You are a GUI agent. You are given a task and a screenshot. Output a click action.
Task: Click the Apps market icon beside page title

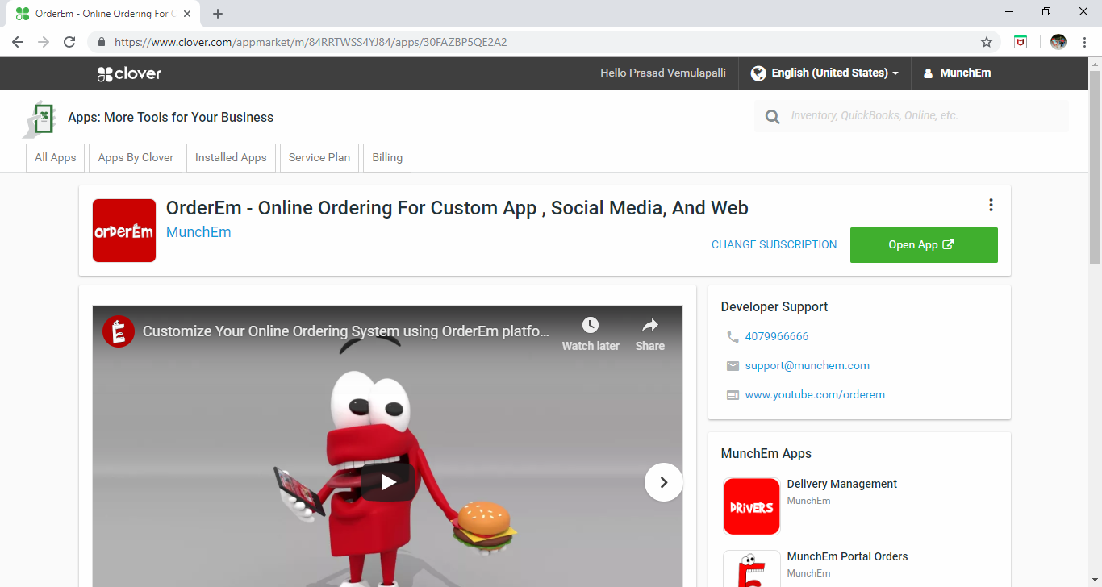(40, 119)
